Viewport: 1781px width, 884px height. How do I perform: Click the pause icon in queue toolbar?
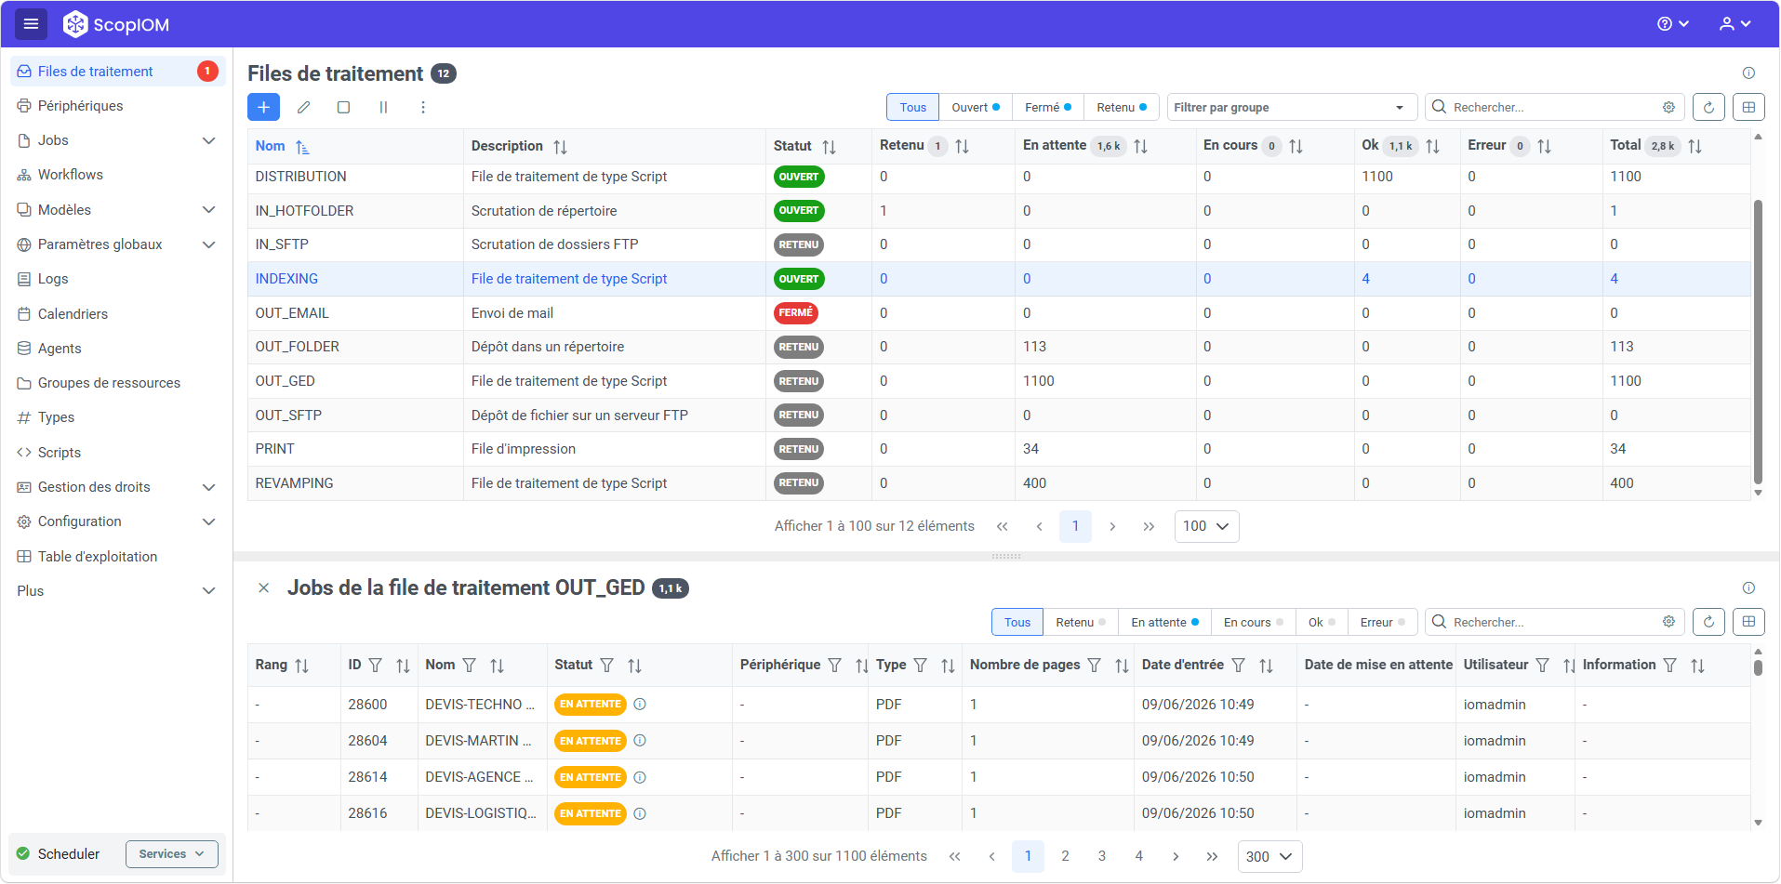[x=383, y=107]
